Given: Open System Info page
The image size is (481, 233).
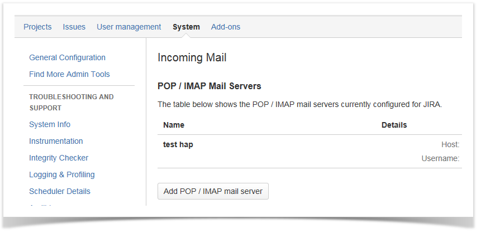Looking at the screenshot, I should click(x=50, y=124).
